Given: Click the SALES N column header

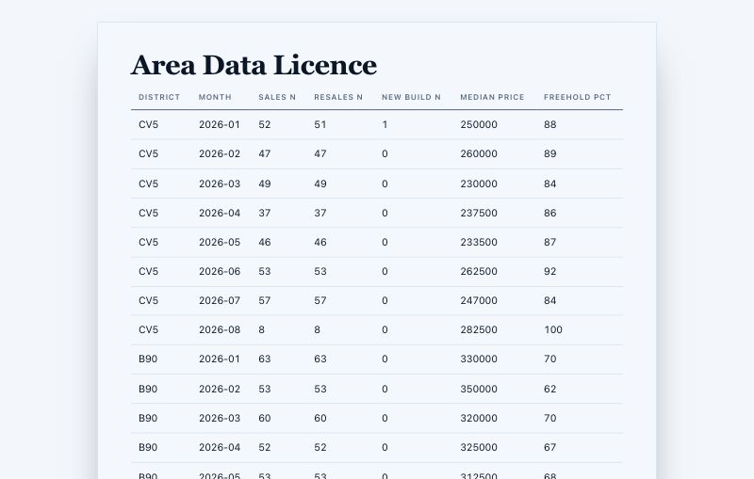Looking at the screenshot, I should pyautogui.click(x=277, y=97).
